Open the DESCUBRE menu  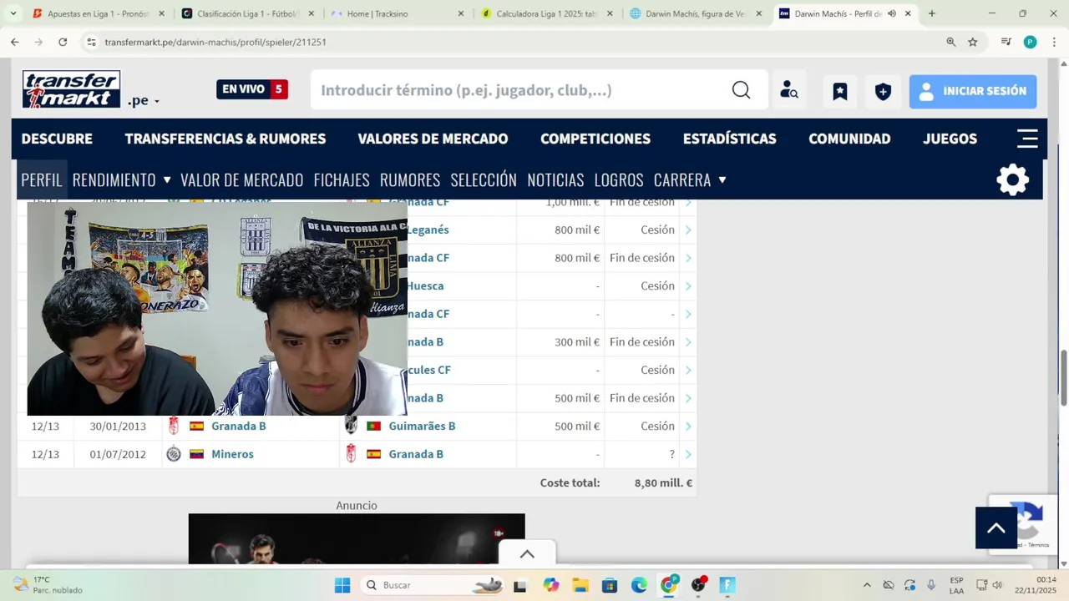[x=57, y=139]
